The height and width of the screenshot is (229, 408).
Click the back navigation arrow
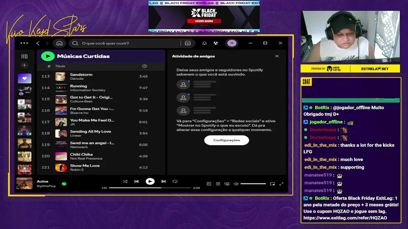(38, 43)
